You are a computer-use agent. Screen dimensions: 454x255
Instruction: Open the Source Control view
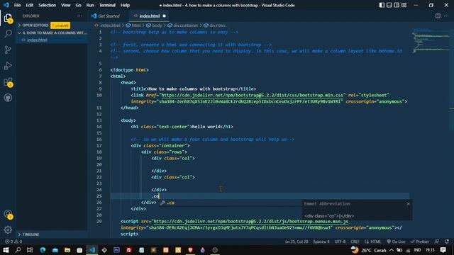click(x=8, y=50)
